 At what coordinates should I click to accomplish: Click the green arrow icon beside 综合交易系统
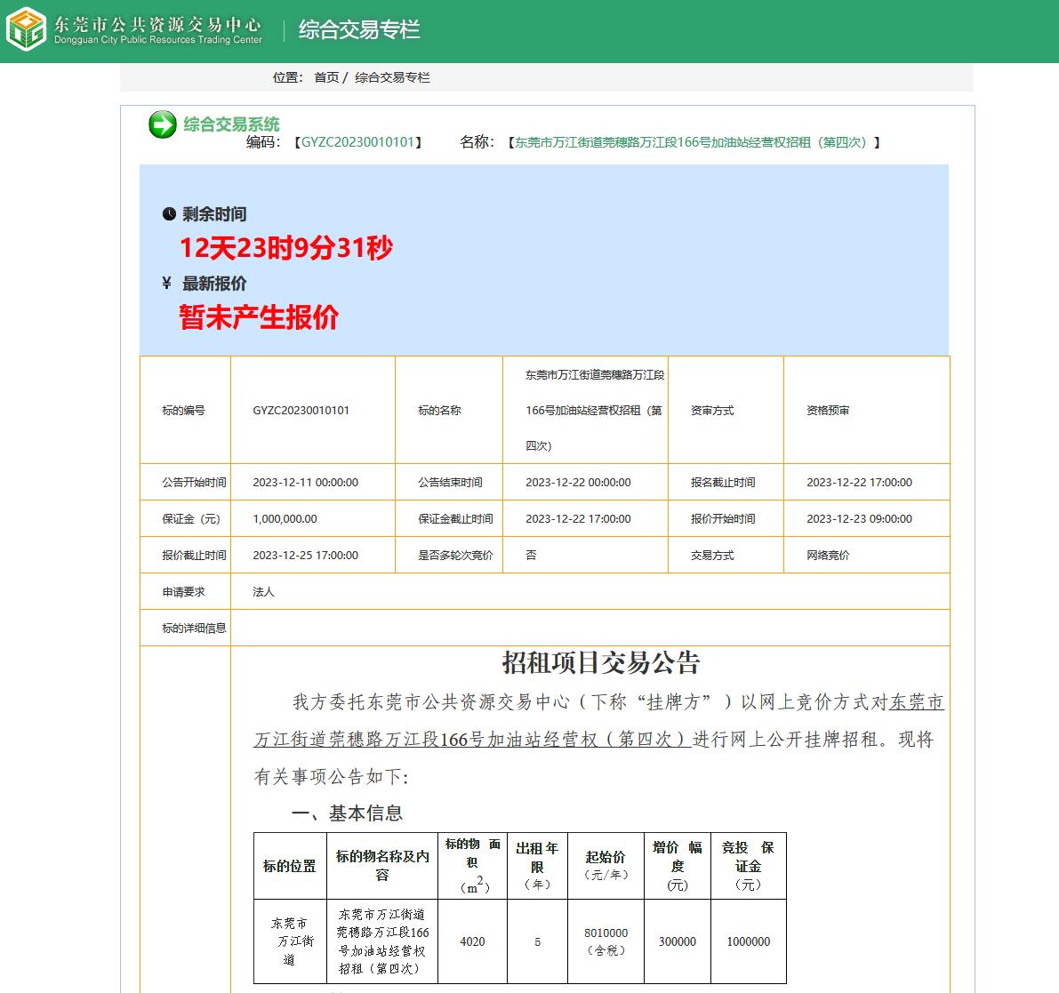tap(162, 124)
